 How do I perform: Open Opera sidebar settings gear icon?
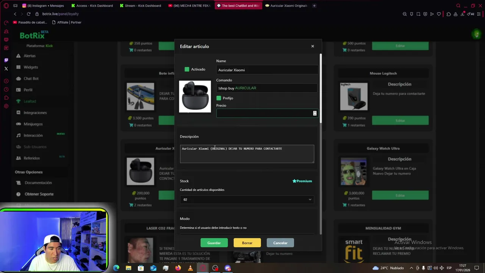tap(6, 106)
